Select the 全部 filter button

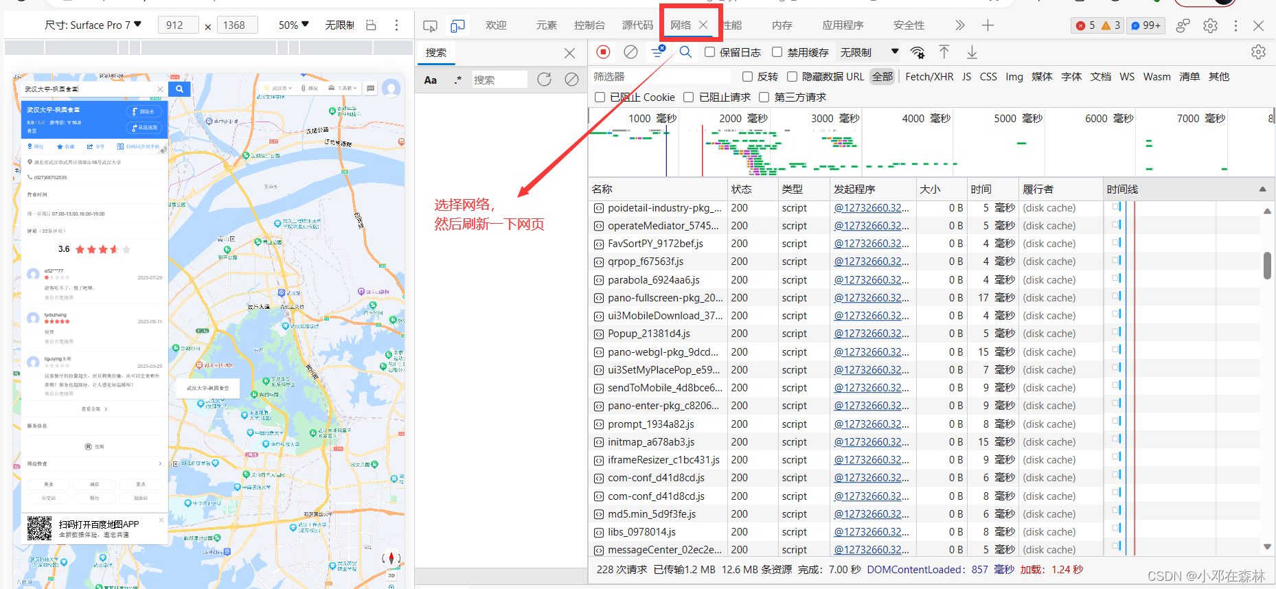(882, 77)
